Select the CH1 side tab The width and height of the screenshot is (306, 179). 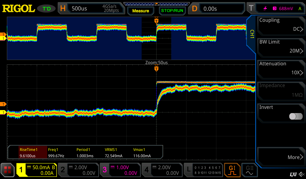tap(251, 34)
